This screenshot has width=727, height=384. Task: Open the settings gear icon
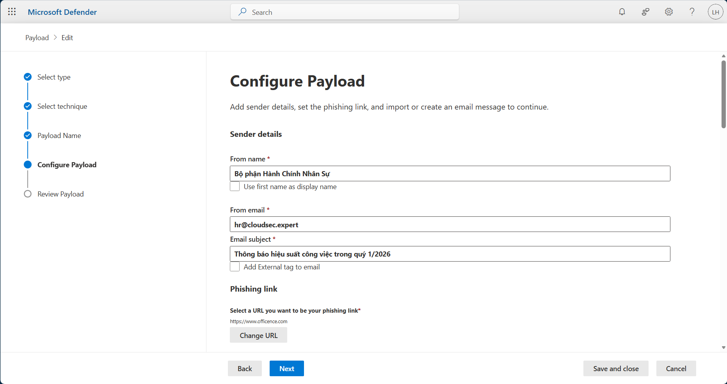click(669, 12)
